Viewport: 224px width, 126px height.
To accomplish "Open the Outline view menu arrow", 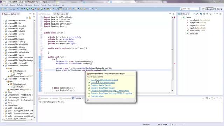I will [215, 13].
